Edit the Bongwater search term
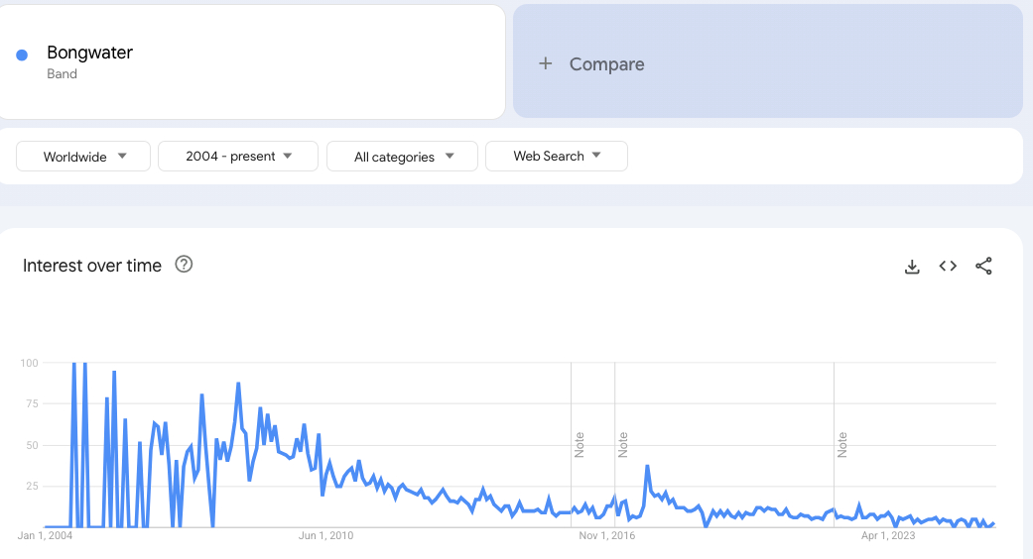Viewport: 1033px width, 559px height. pyautogui.click(x=89, y=54)
